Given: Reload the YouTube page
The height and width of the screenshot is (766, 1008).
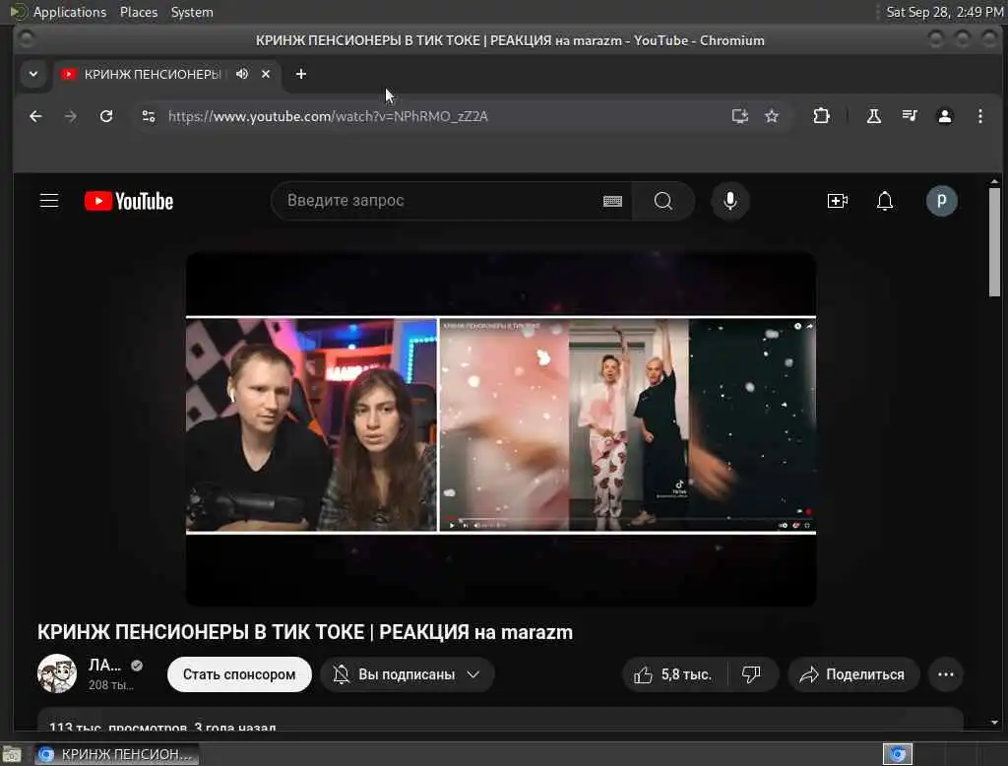Looking at the screenshot, I should pos(106,116).
